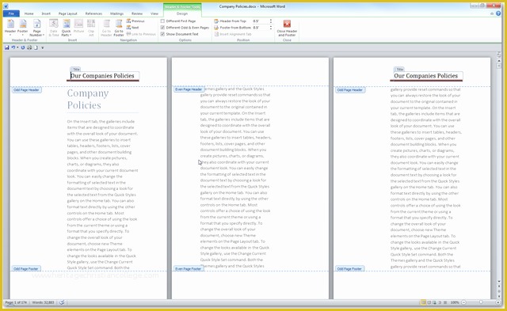Screen dimensions: 507x311
Task: Switch to the View tab
Action: point(154,13)
